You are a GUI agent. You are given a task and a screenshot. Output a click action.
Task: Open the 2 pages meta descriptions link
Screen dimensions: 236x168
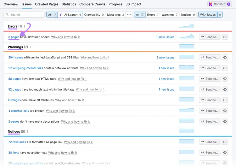14,121
